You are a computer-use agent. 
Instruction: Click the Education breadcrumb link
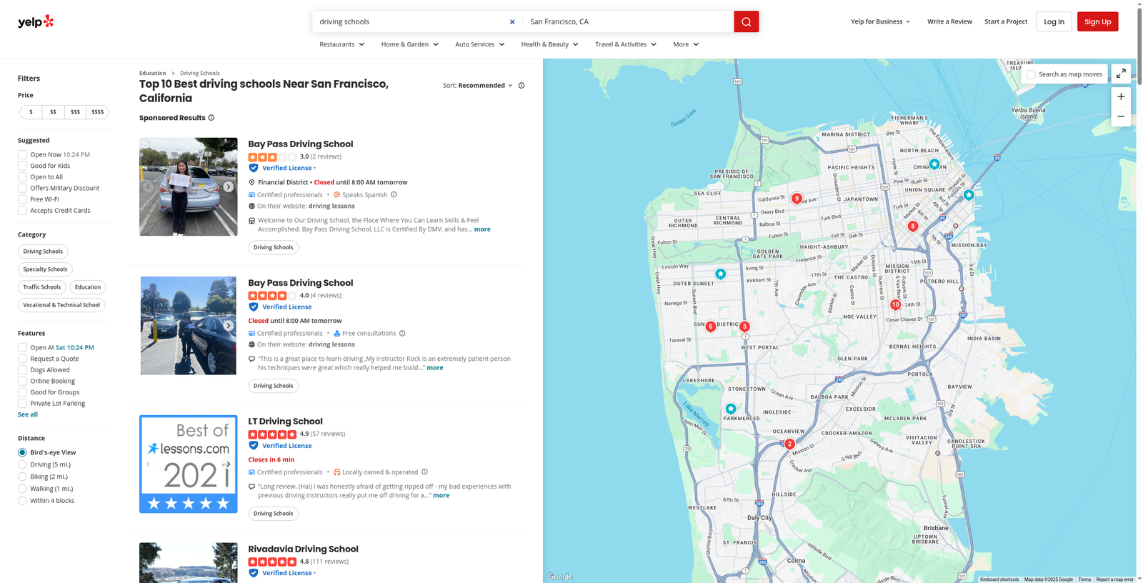coord(152,73)
